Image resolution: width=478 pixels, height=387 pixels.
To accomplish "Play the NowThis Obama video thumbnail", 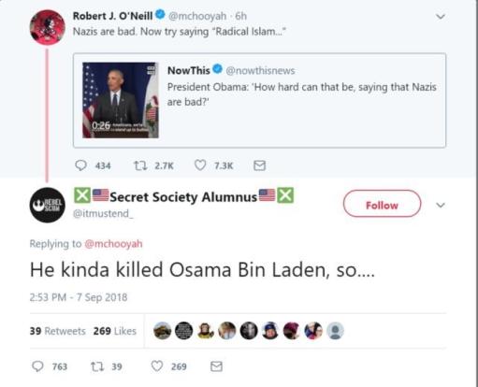I will pyautogui.click(x=121, y=100).
